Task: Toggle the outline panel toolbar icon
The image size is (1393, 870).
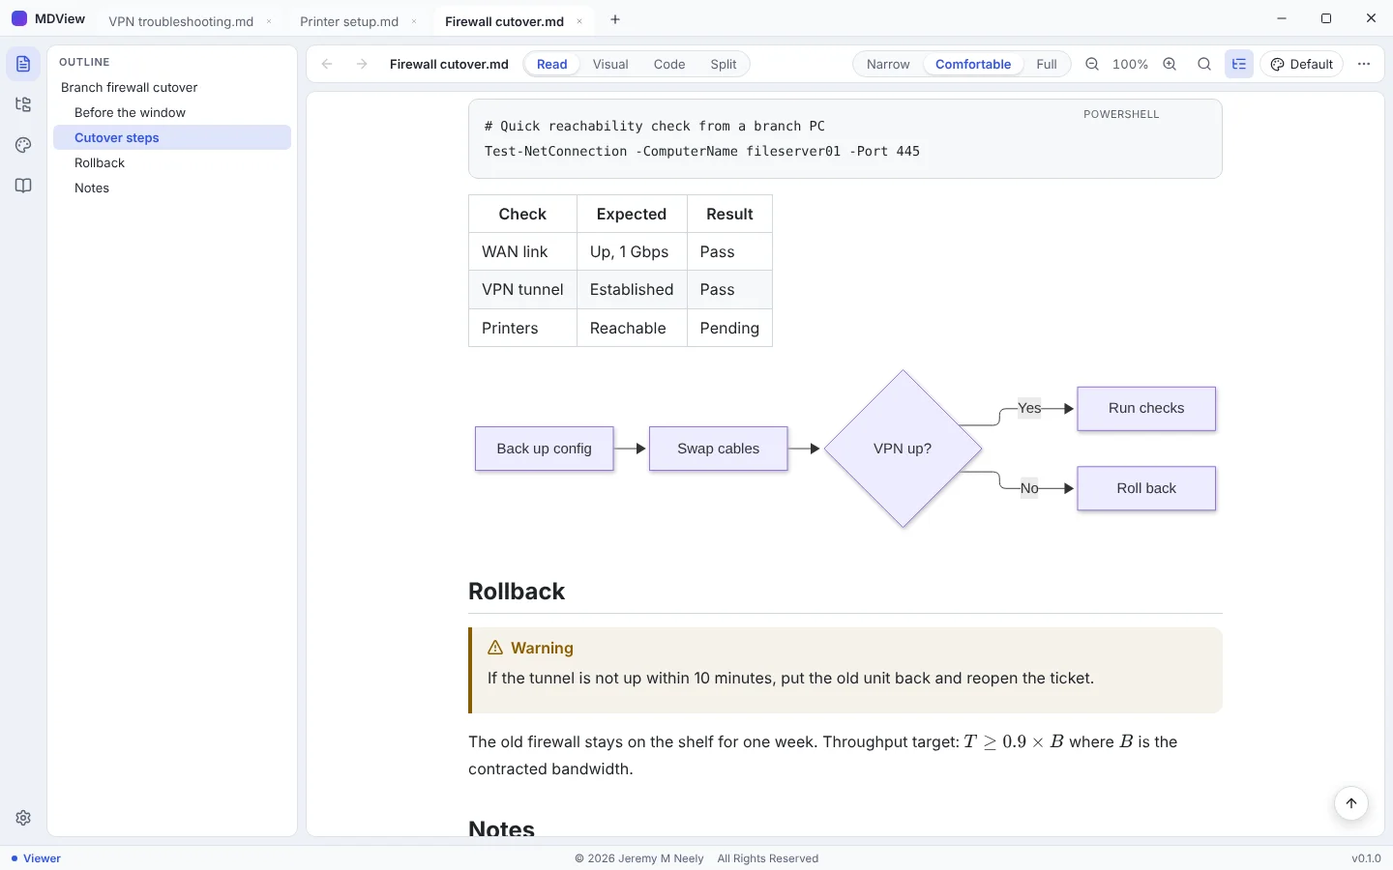Action: click(x=1239, y=65)
